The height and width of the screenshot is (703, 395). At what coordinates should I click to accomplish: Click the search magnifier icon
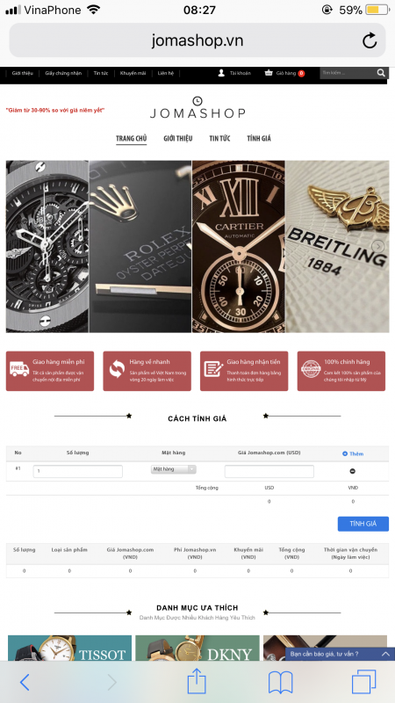381,73
